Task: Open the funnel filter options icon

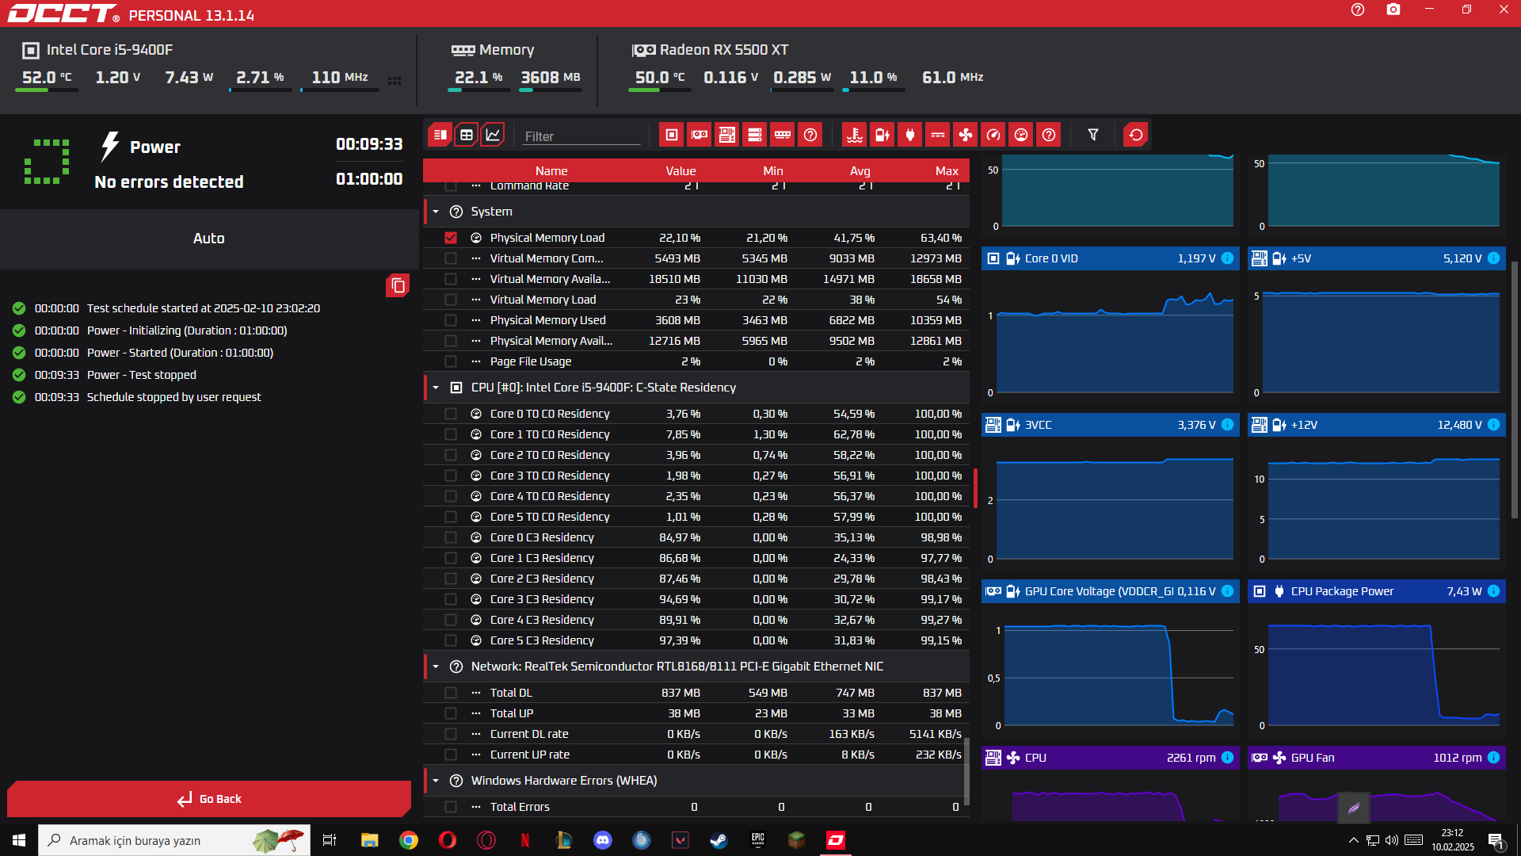Action: tap(1092, 135)
